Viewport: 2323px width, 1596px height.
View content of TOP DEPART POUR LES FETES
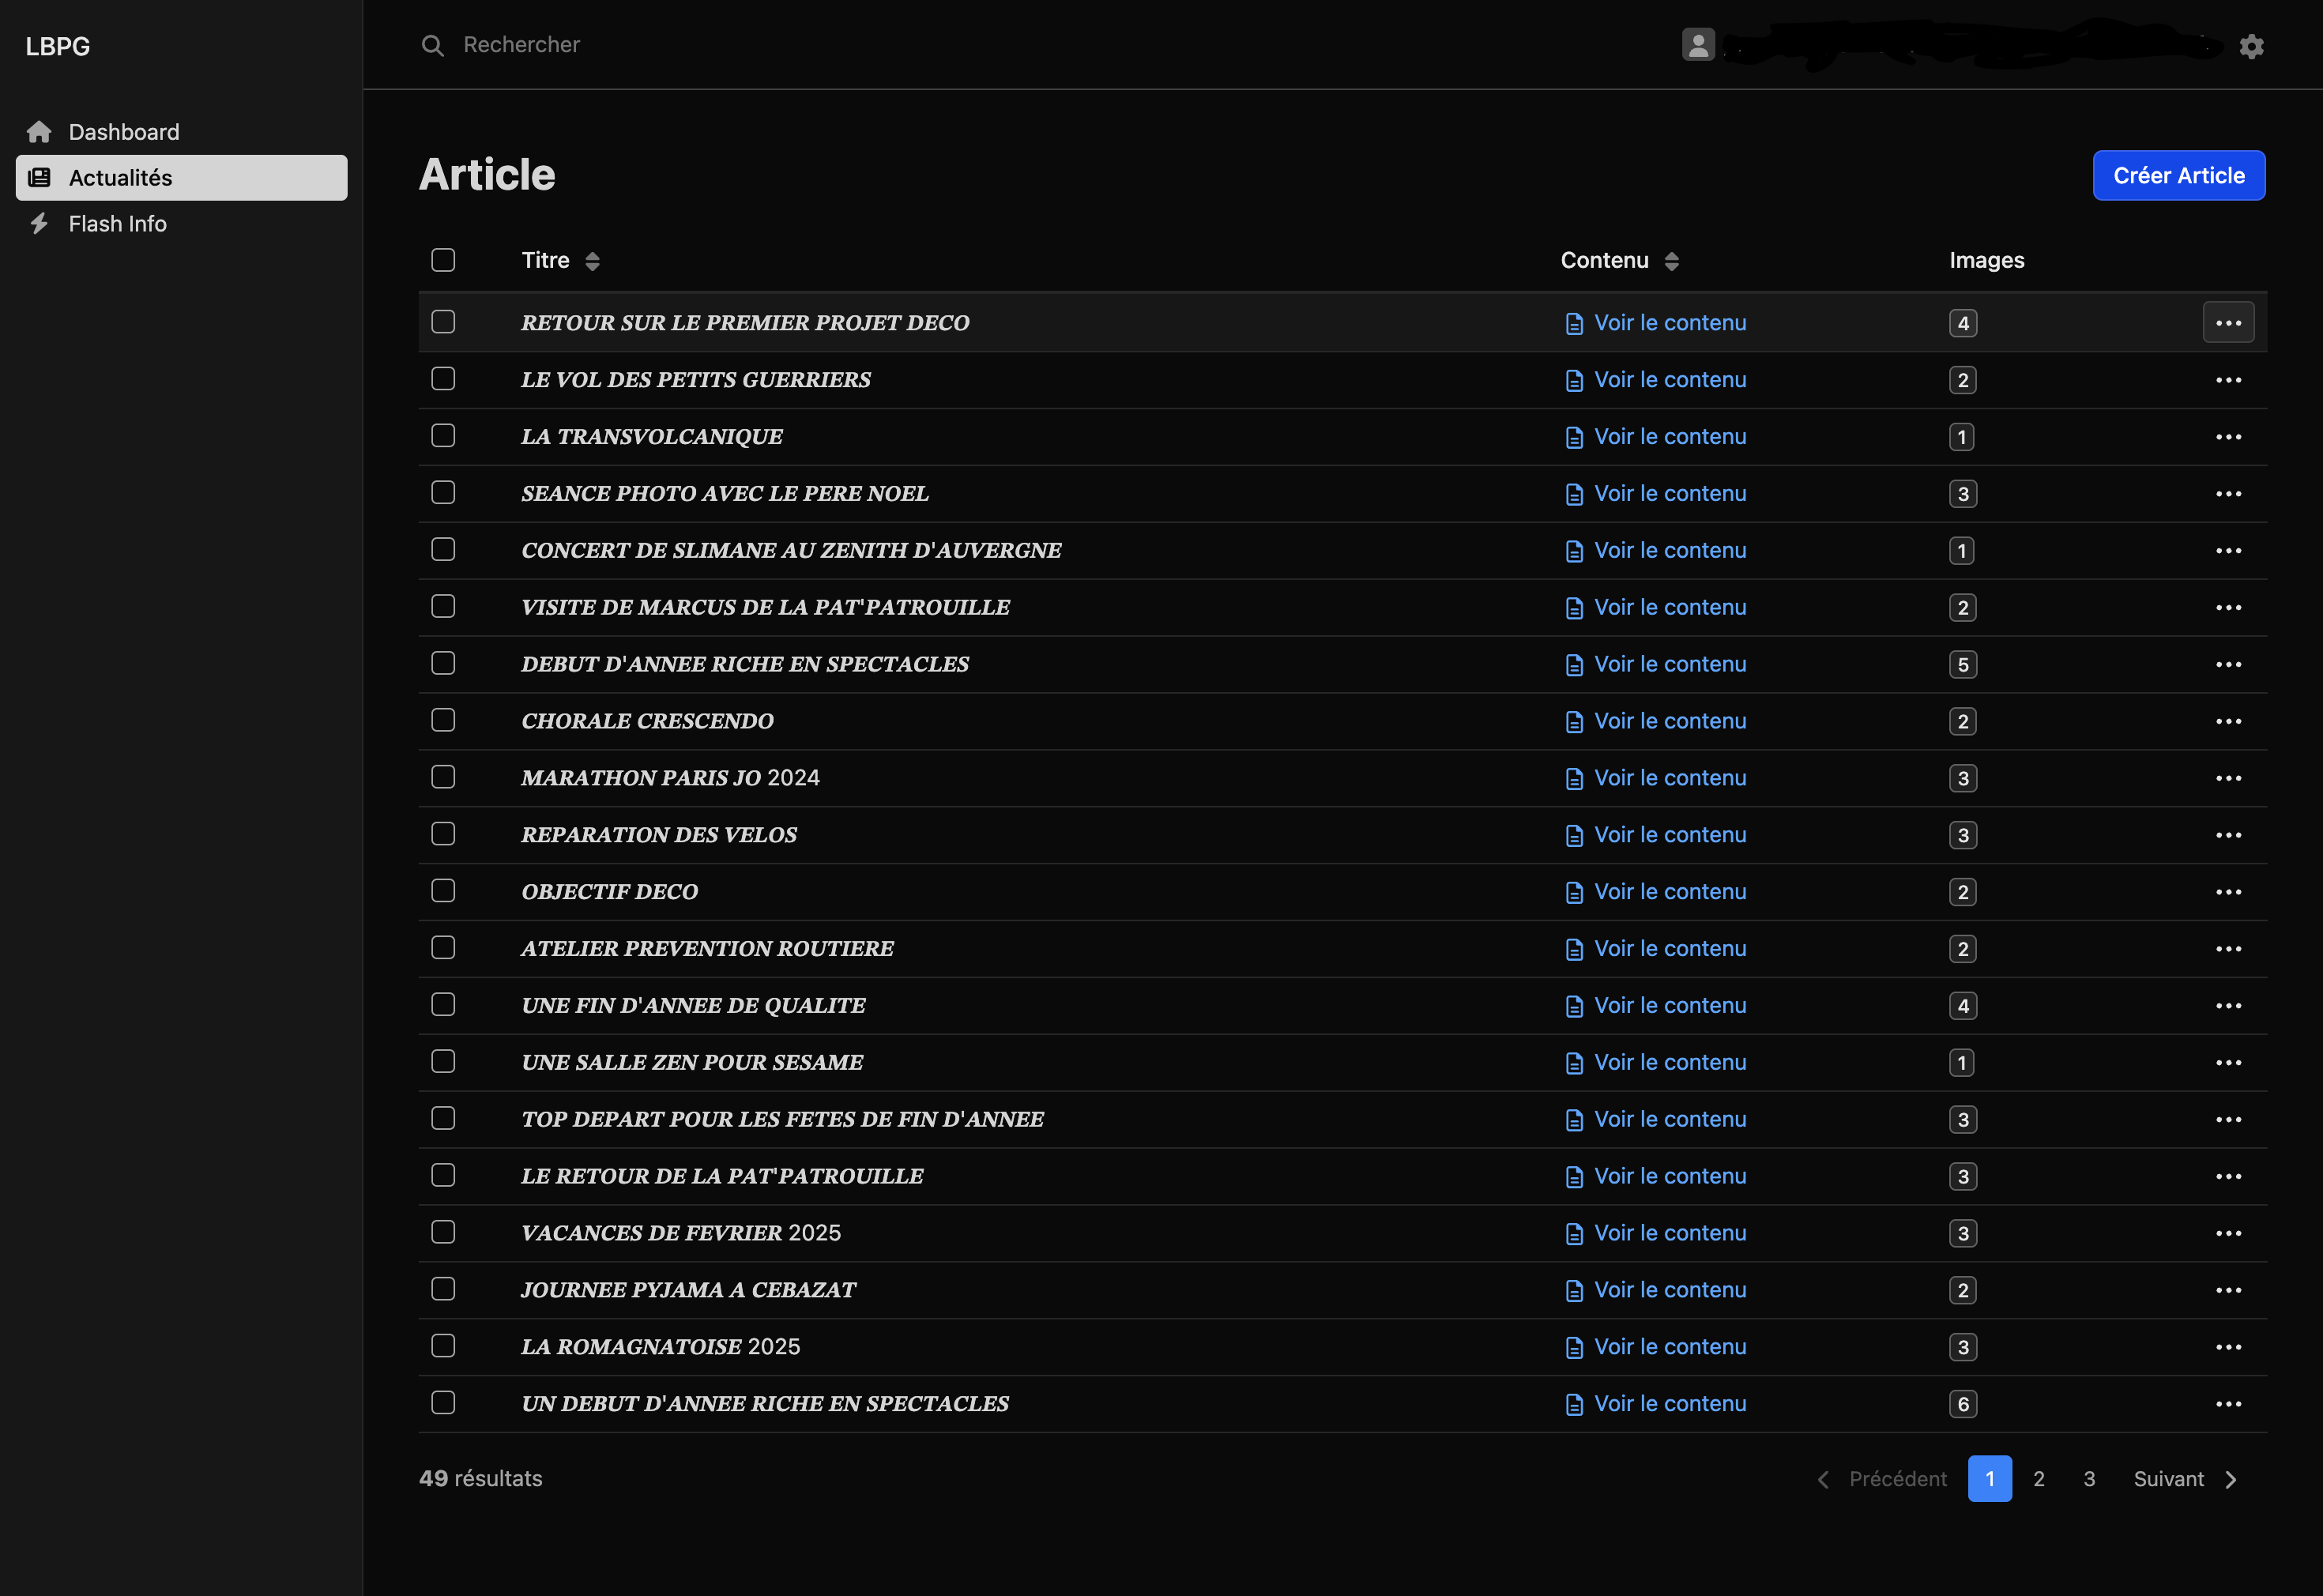click(x=1655, y=1120)
